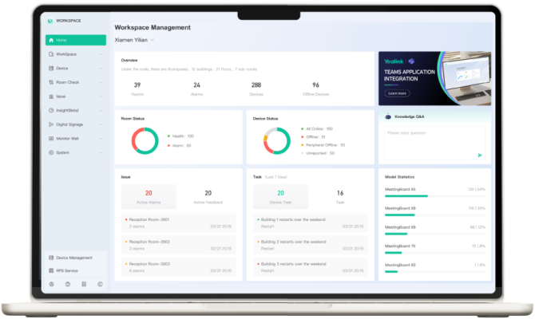
Task: Click the Room Status donut chart
Action: coord(145,140)
